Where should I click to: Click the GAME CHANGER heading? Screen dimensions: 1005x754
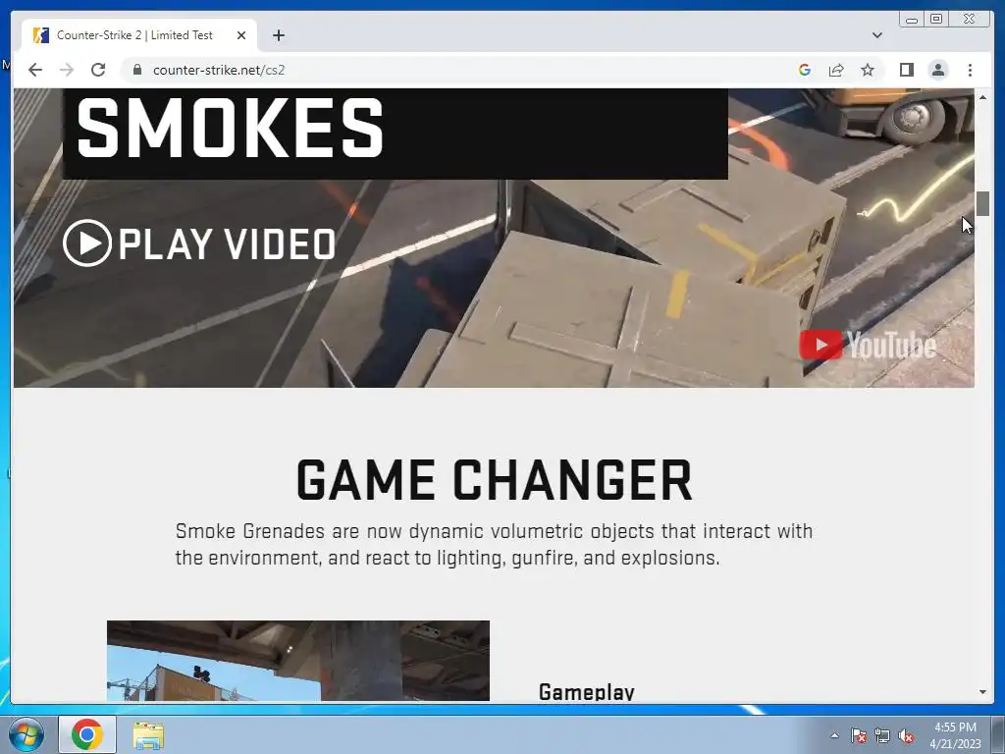tap(495, 479)
